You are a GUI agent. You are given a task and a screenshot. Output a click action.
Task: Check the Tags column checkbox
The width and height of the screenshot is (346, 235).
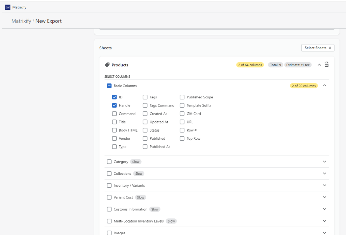point(145,97)
